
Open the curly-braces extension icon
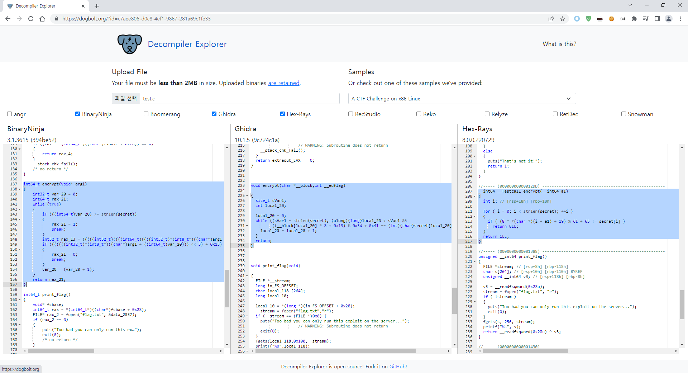point(623,19)
